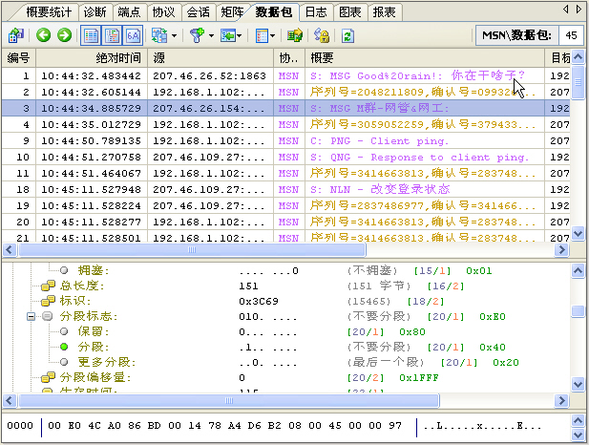Image resolution: width=589 pixels, height=445 pixels.
Task: Click the padlock icon in toolbar
Action: click(322, 35)
